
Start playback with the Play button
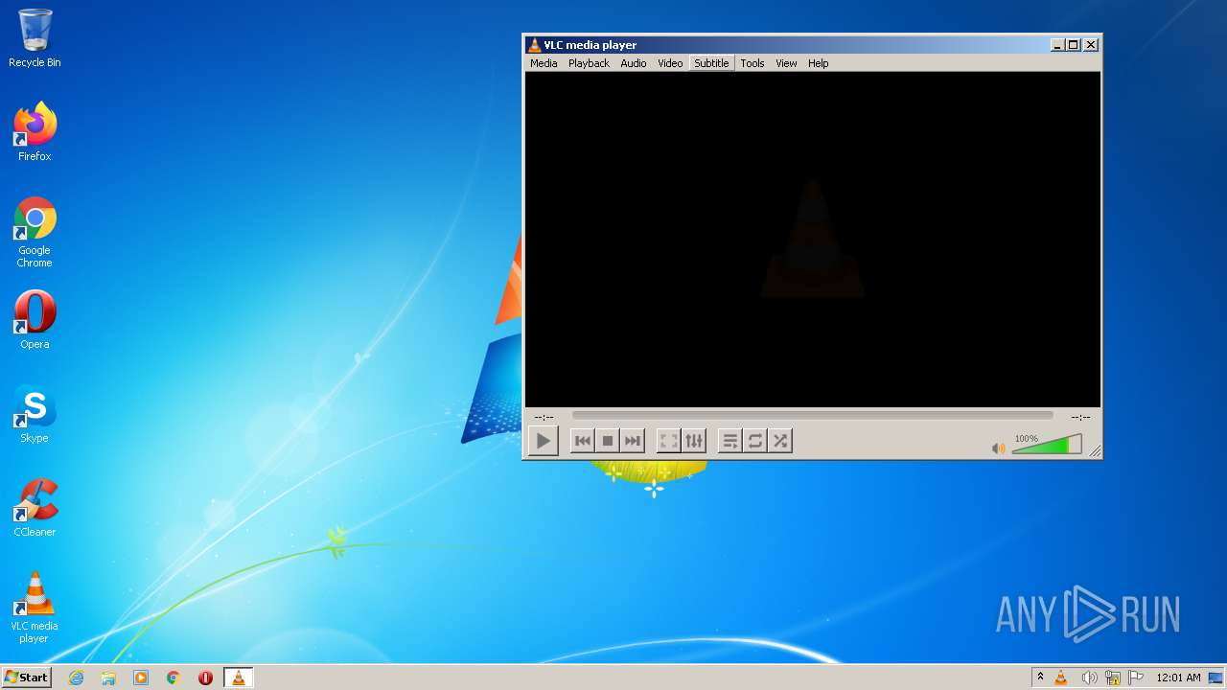point(544,441)
